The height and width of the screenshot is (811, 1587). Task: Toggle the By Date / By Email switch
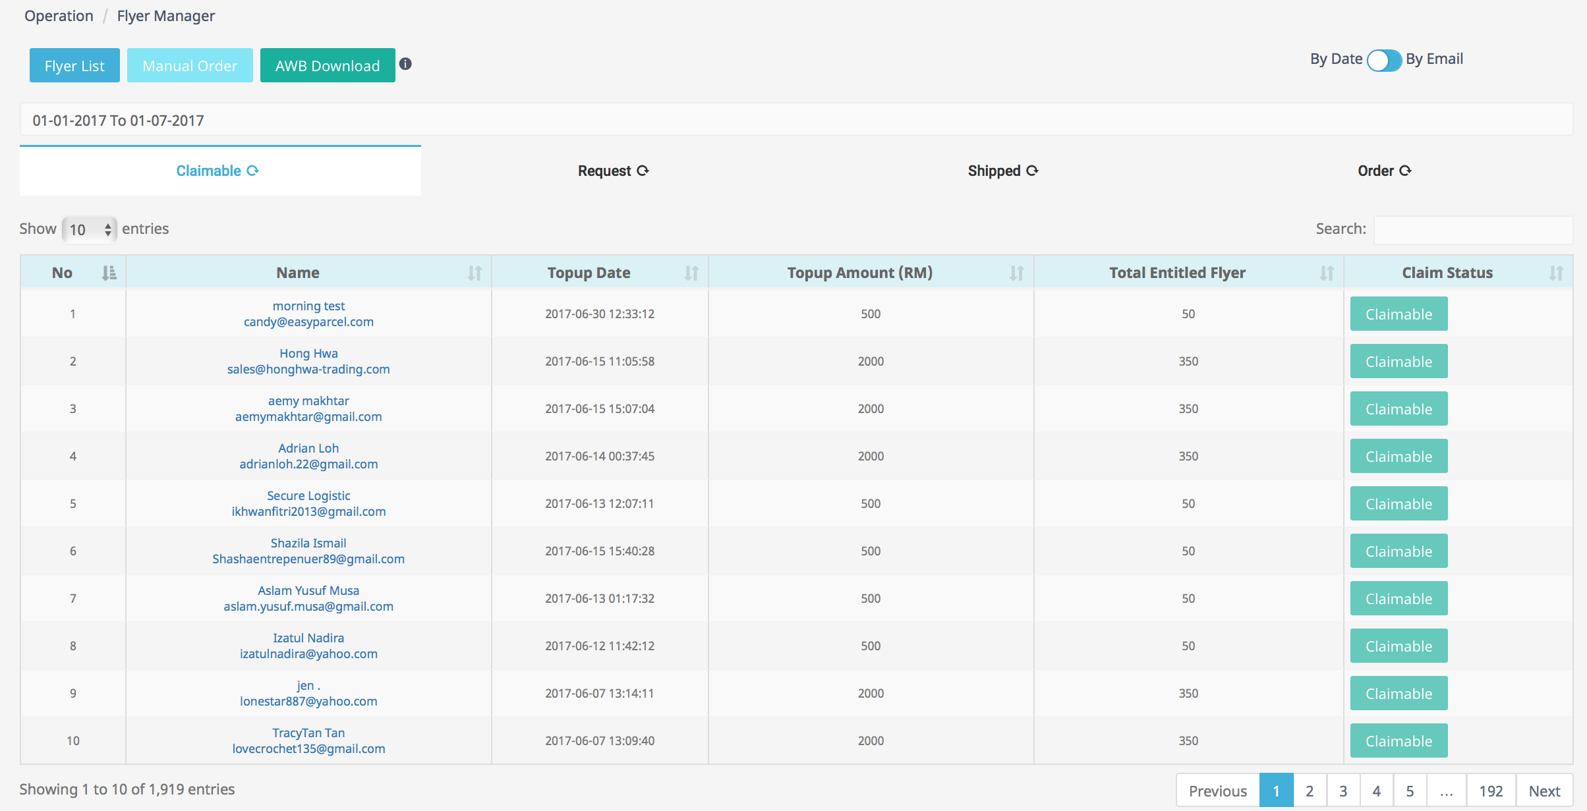(x=1383, y=60)
